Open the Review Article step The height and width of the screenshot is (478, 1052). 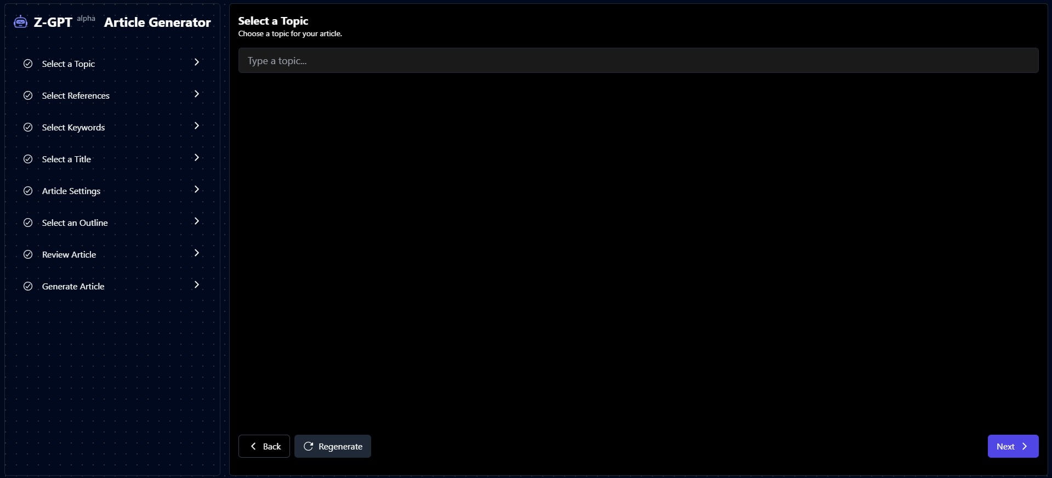[69, 254]
